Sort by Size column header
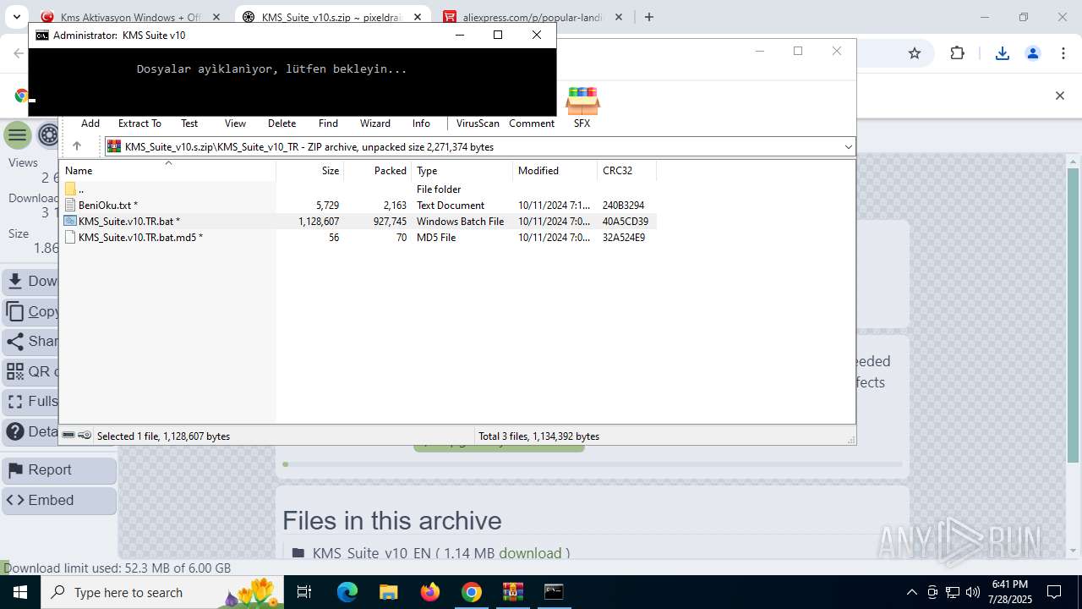The image size is (1082, 609). (x=310, y=171)
